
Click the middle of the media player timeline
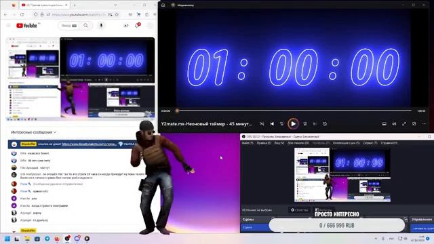click(x=294, y=110)
